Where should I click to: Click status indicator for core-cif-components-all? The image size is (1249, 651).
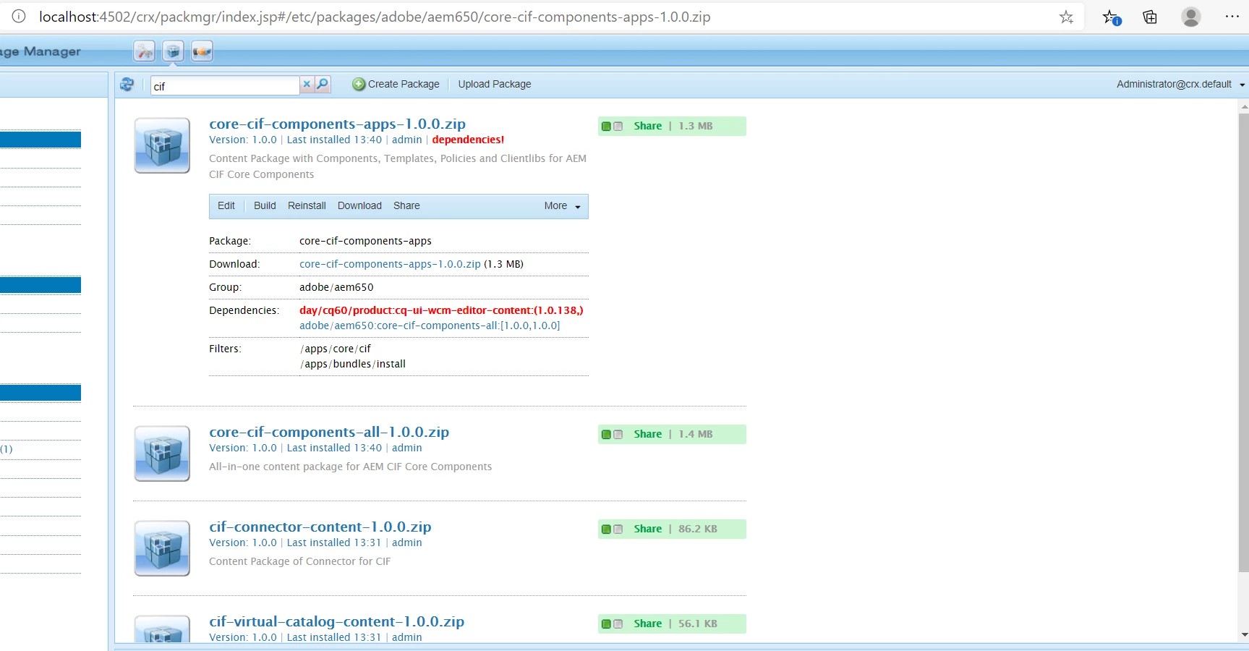pyautogui.click(x=612, y=435)
